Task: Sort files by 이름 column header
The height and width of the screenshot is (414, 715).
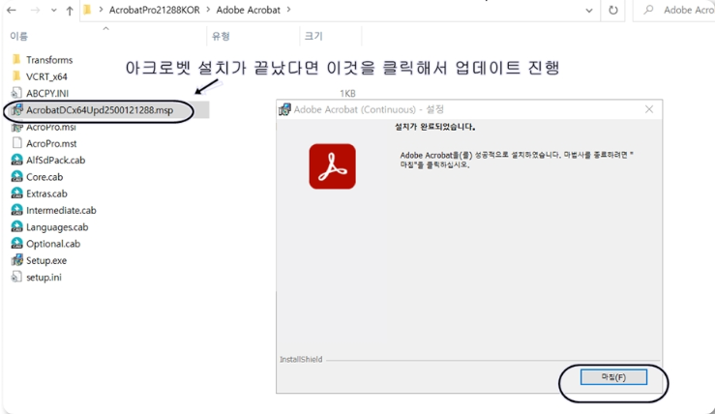Action: pyautogui.click(x=19, y=36)
